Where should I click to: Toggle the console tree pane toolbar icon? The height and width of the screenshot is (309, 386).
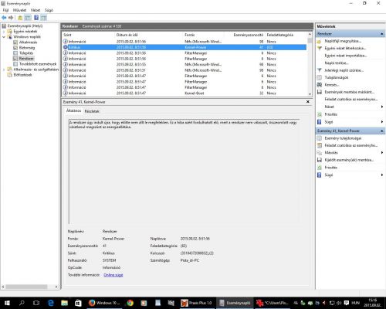pos(28,18)
